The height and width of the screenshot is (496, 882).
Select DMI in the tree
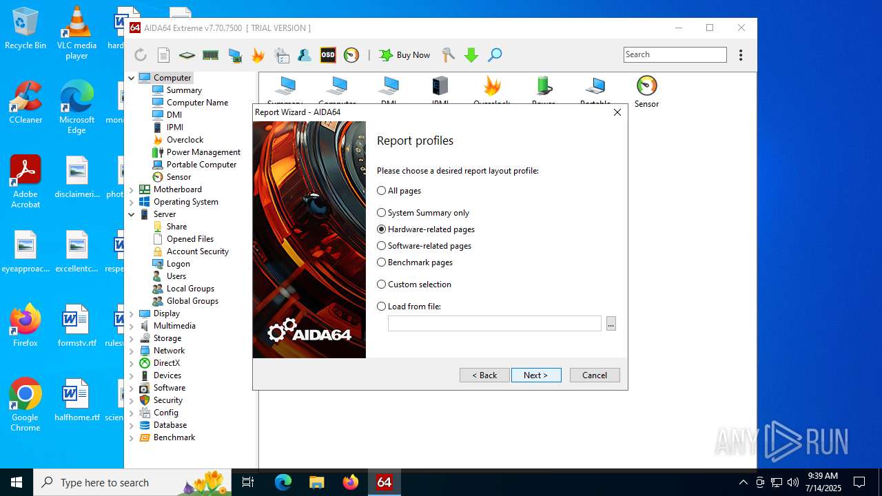(174, 115)
